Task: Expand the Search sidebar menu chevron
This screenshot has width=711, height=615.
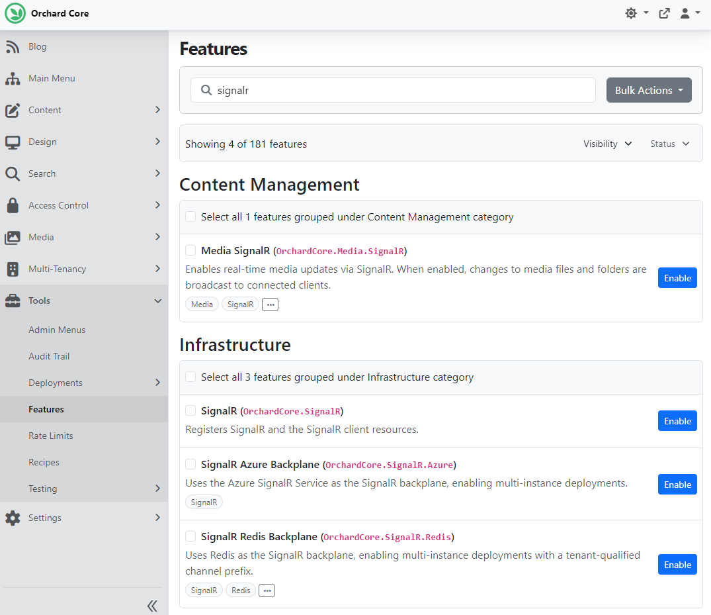Action: click(157, 173)
